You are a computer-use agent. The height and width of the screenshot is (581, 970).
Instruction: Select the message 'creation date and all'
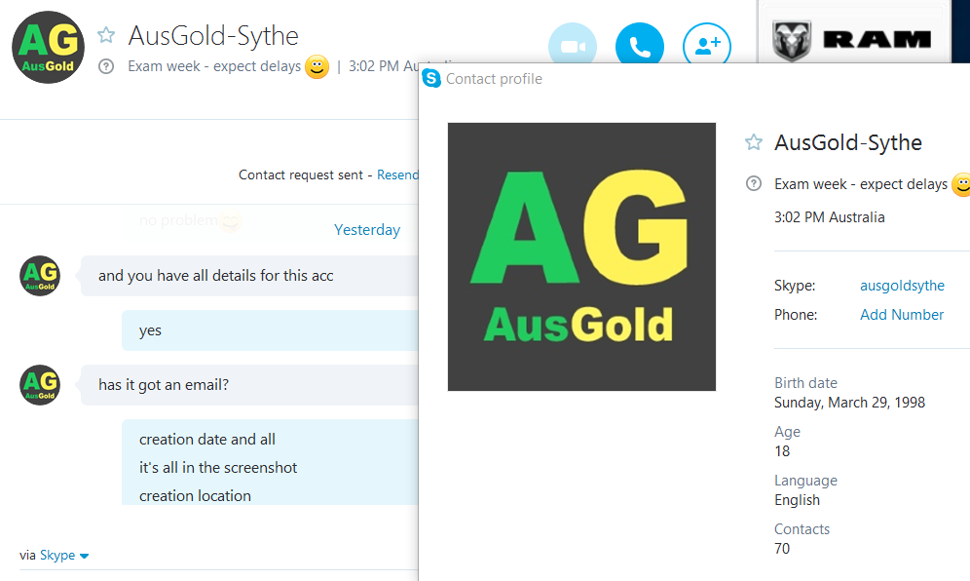207,439
